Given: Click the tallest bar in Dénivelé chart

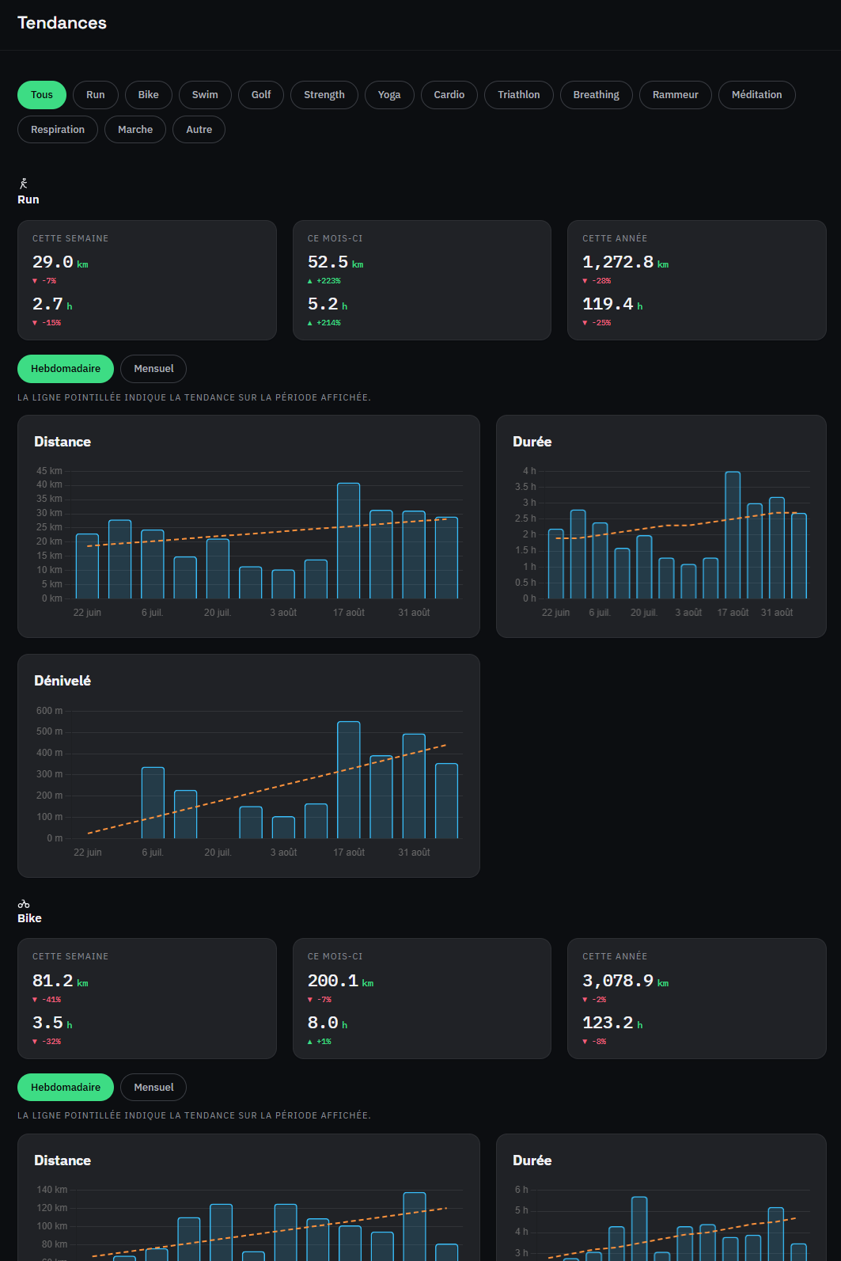Looking at the screenshot, I should pyautogui.click(x=349, y=780).
